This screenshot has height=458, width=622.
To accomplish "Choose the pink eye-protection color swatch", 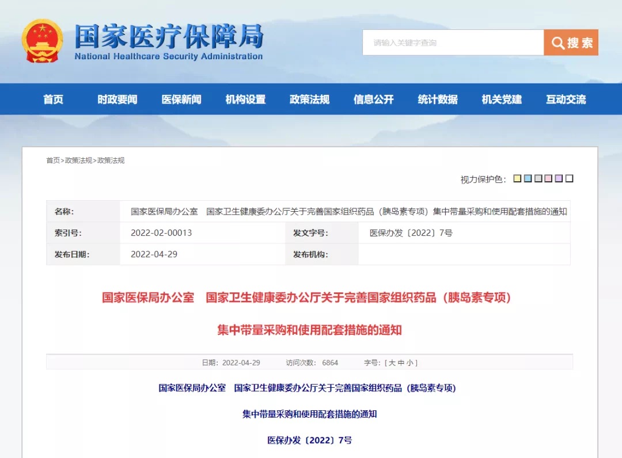I will point(549,178).
